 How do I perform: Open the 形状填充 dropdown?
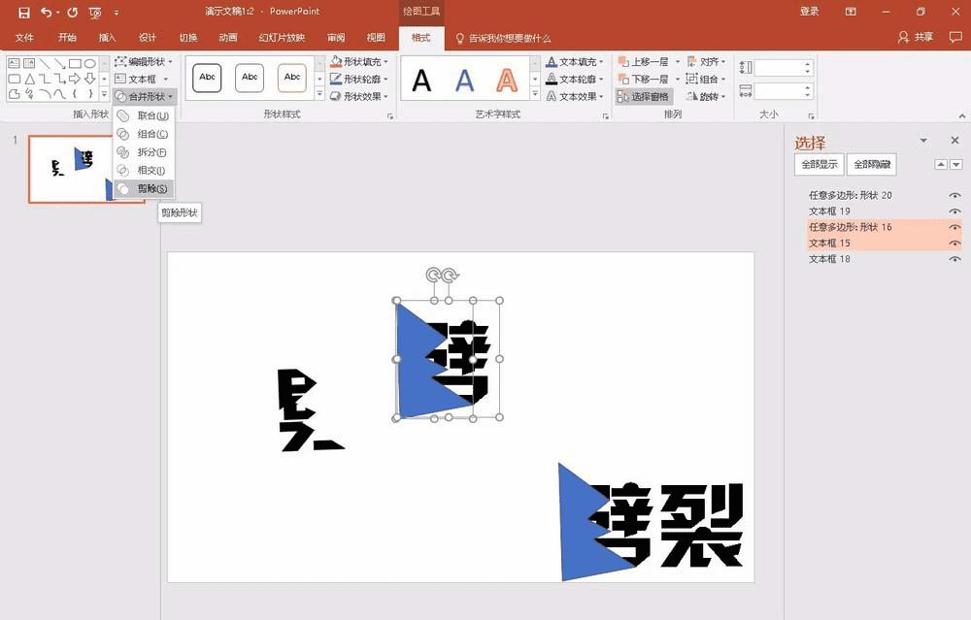point(359,62)
